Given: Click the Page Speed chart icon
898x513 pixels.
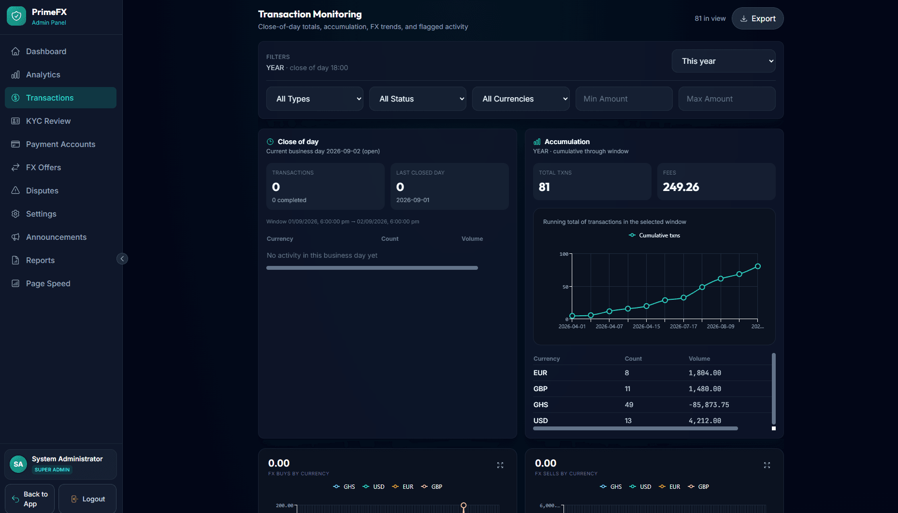Looking at the screenshot, I should tap(15, 283).
